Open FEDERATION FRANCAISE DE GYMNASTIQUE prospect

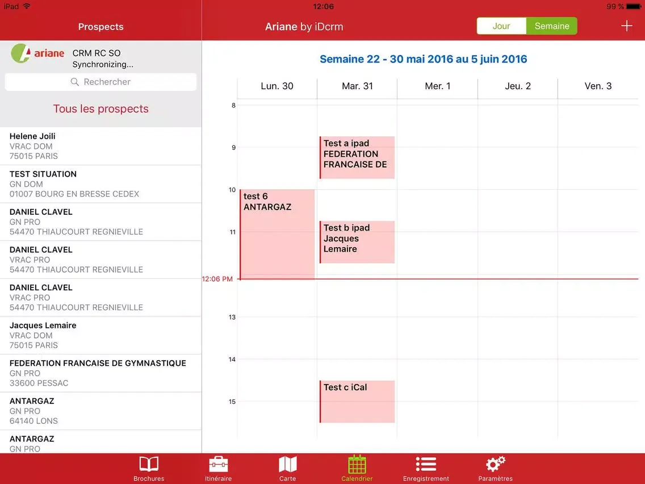[101, 373]
